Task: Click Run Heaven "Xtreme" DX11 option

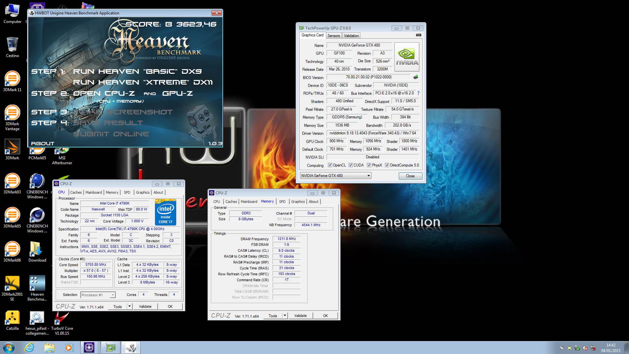Action: click(143, 82)
